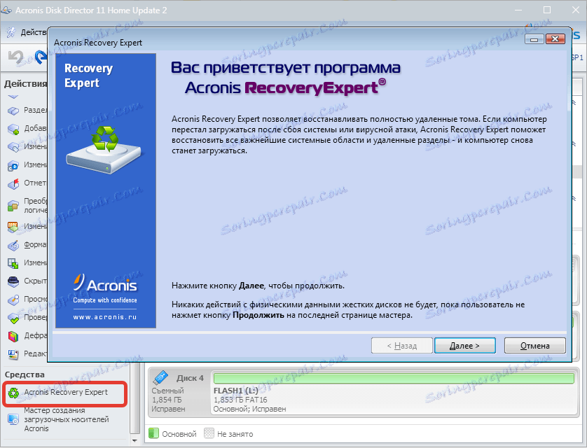Viewport: 587px width, 448px height.
Task: Click the Диск 4 label
Action: click(x=190, y=378)
